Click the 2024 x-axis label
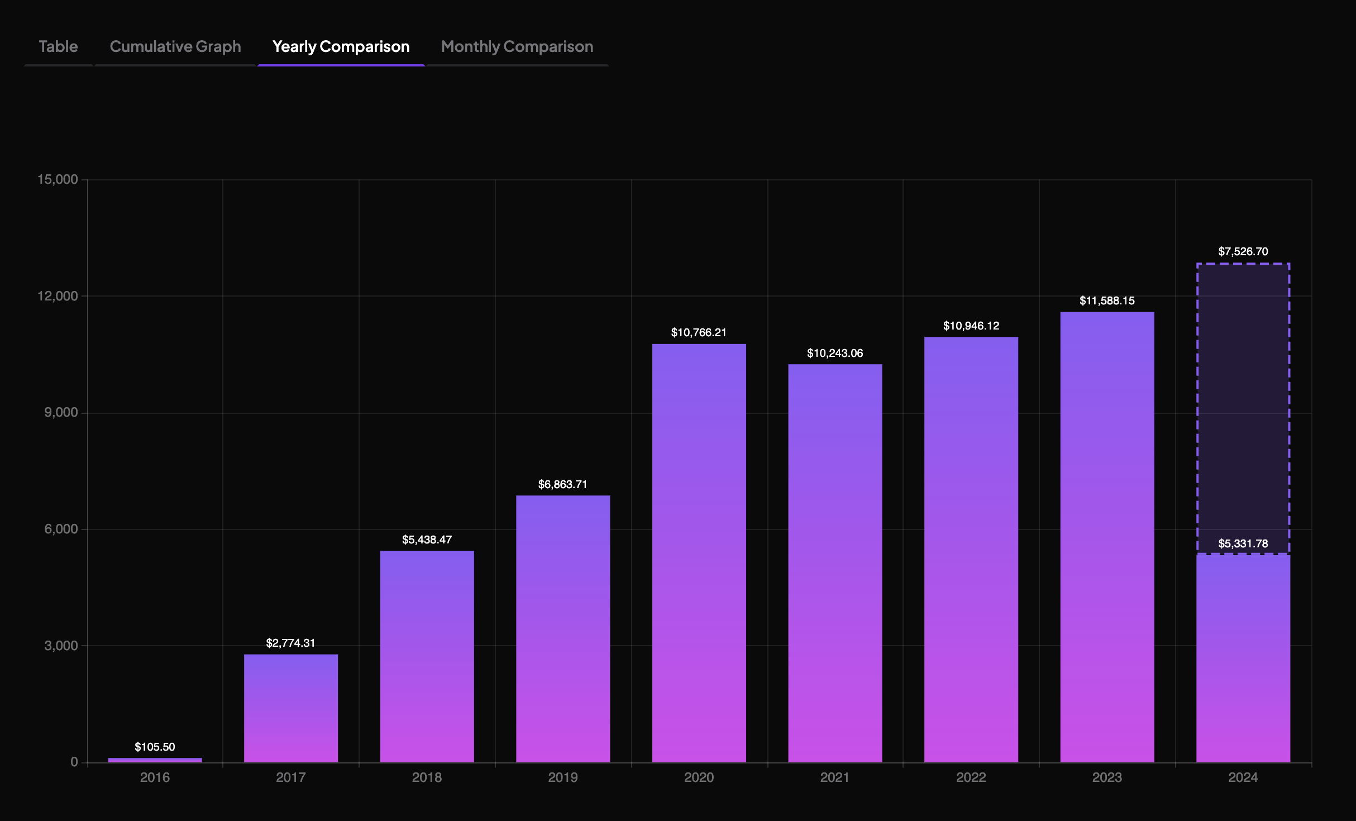Image resolution: width=1356 pixels, height=821 pixels. point(1243,777)
